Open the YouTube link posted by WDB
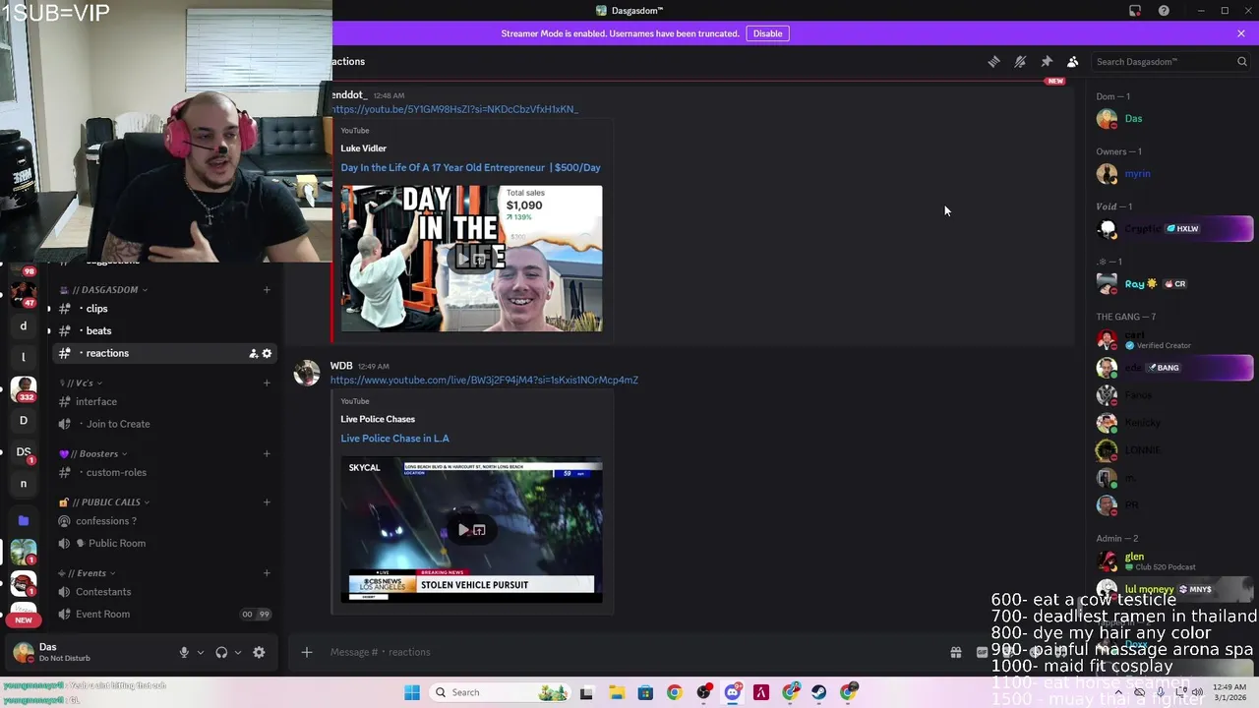Image resolution: width=1259 pixels, height=708 pixels. click(484, 380)
